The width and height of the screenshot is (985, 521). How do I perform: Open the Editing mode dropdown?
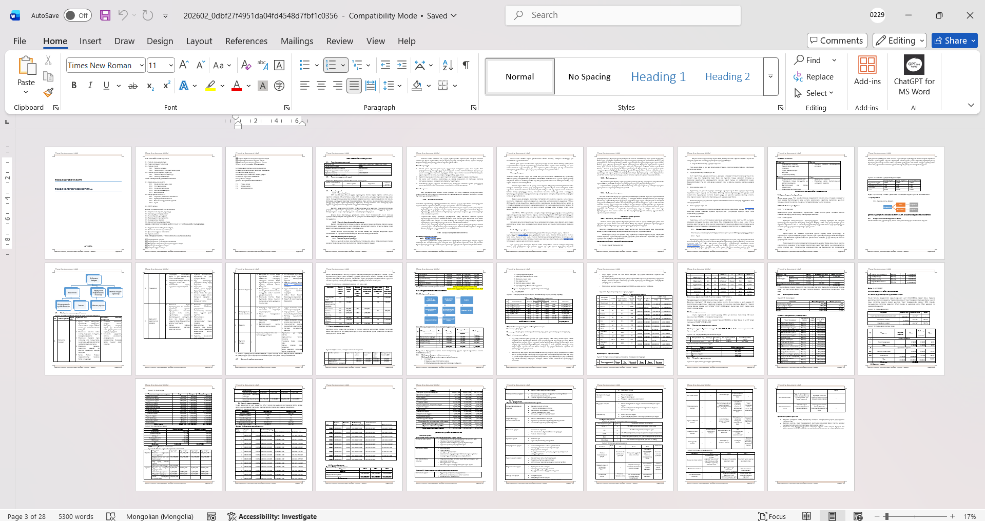point(900,41)
